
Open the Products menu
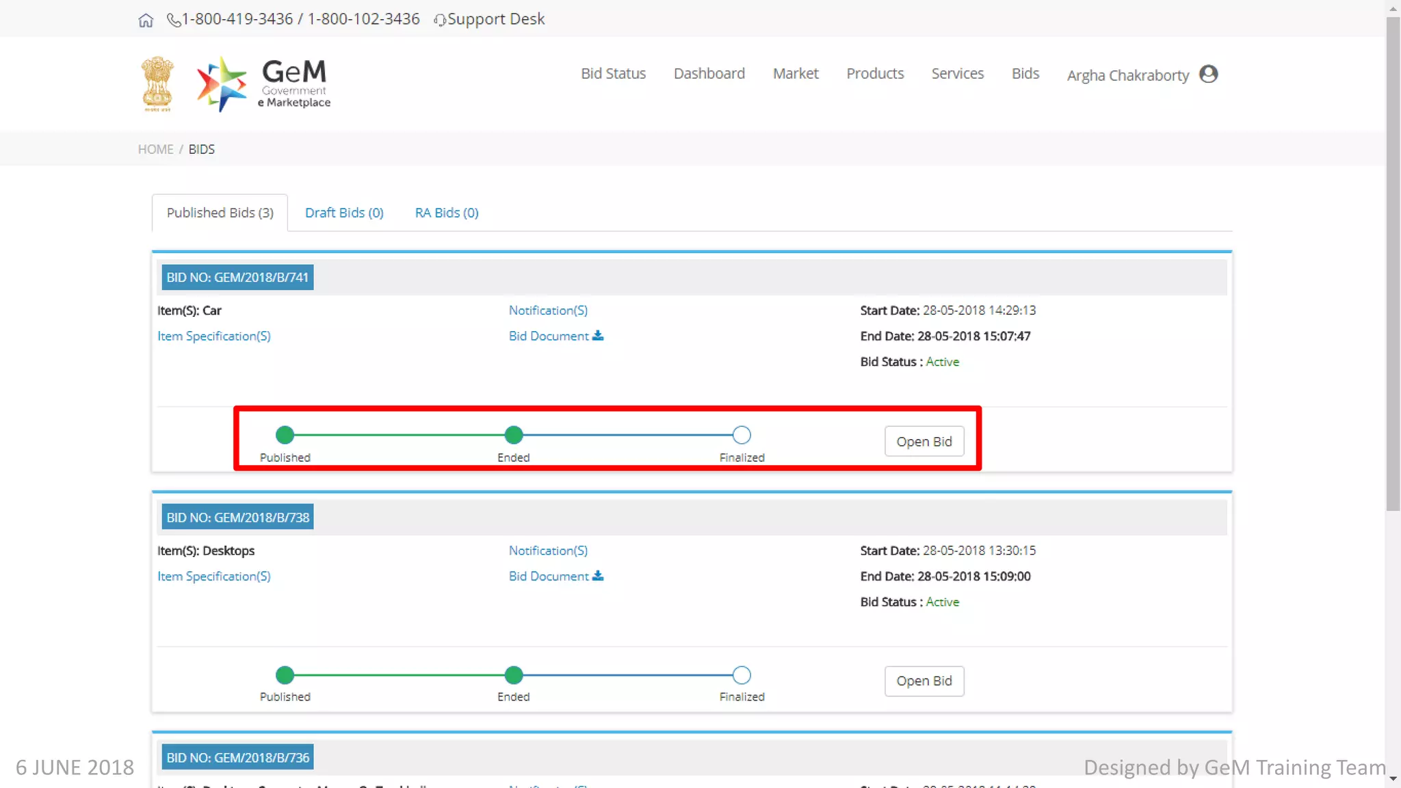pos(875,73)
